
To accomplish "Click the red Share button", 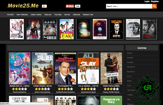I will click(x=70, y=6).
